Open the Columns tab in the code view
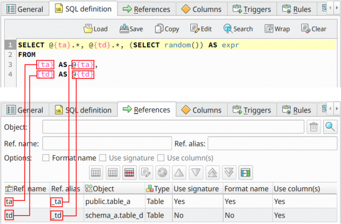This screenshot has height=224, width=341. (202, 9)
